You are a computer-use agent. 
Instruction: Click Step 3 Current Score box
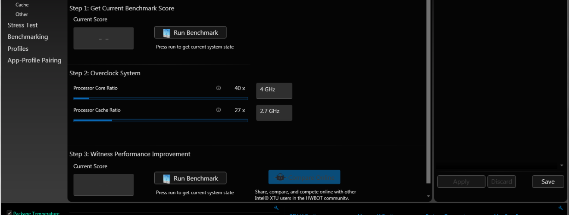(103, 185)
